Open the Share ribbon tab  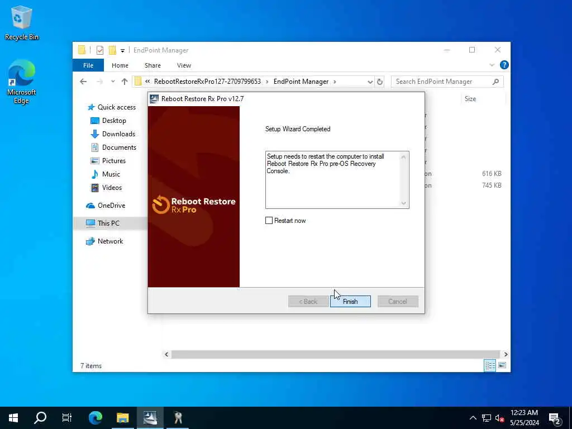[152, 65]
